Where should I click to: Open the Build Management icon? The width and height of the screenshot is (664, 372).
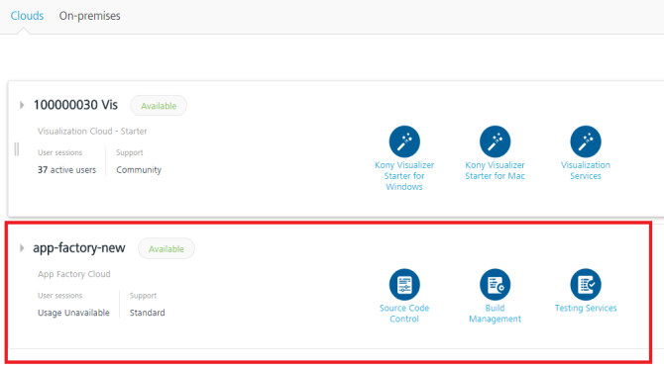pos(496,285)
